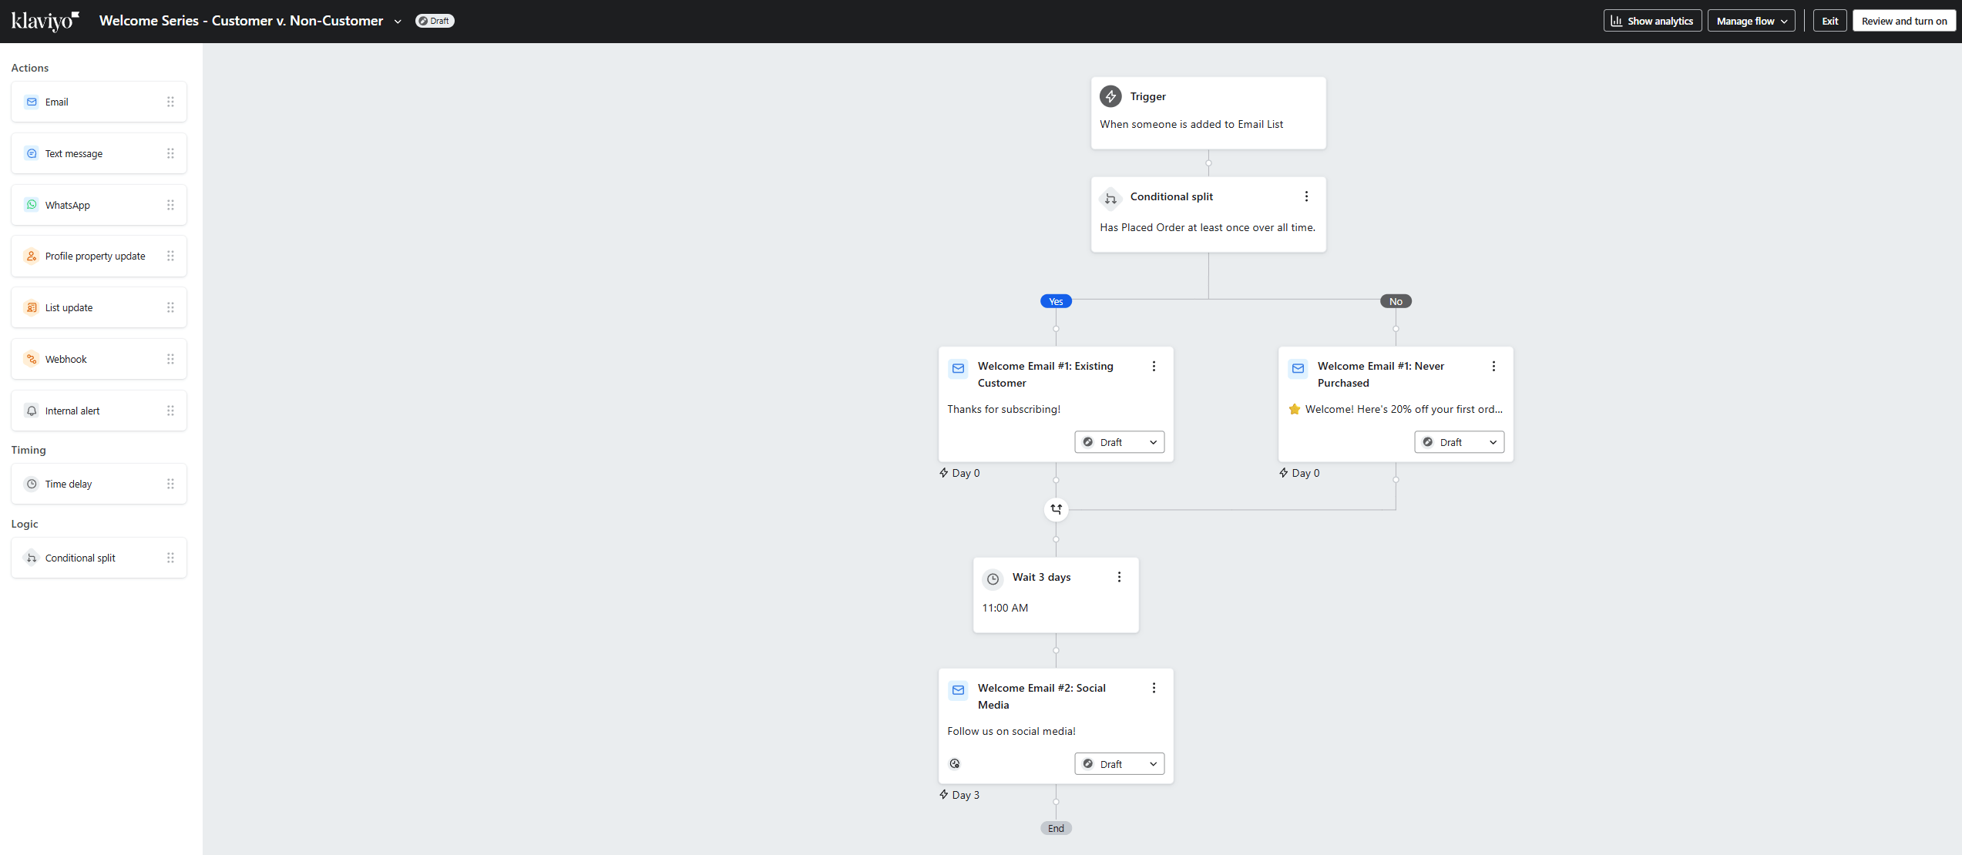Open the Conditional split card's three-dot menu
Image resolution: width=1962 pixels, height=855 pixels.
click(x=1305, y=196)
